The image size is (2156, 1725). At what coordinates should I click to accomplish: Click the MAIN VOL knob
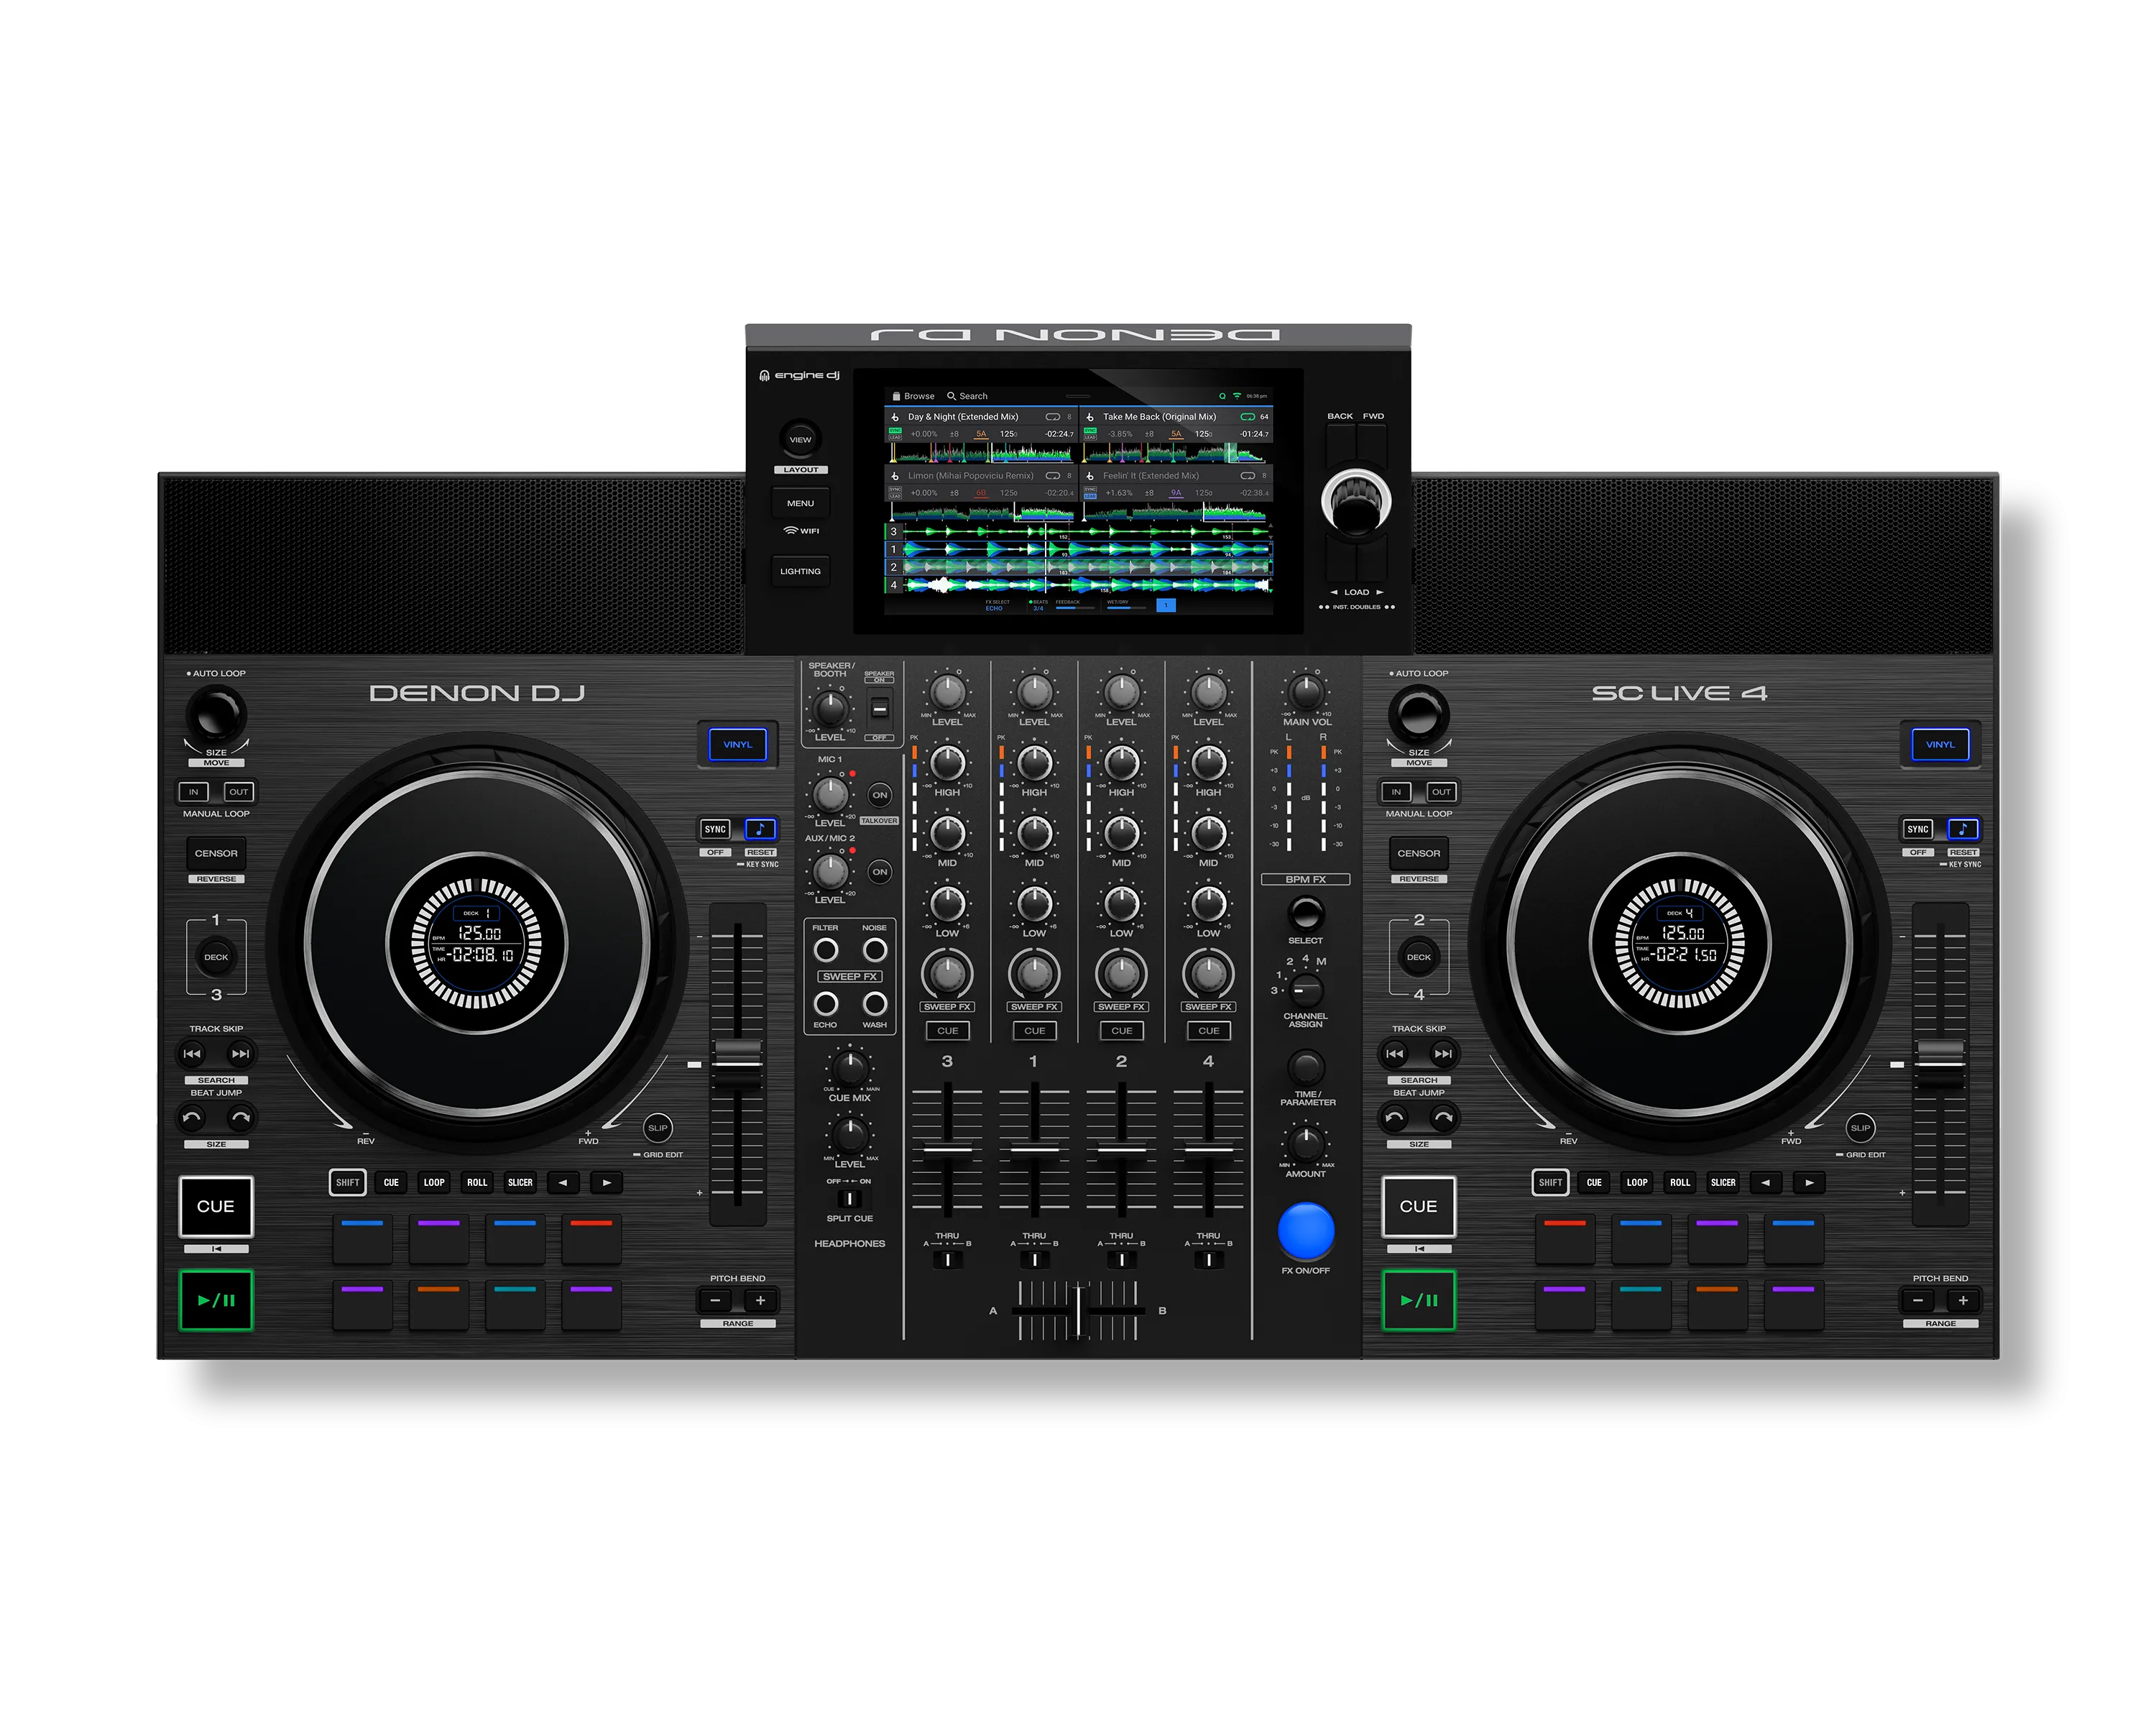(x=1306, y=691)
